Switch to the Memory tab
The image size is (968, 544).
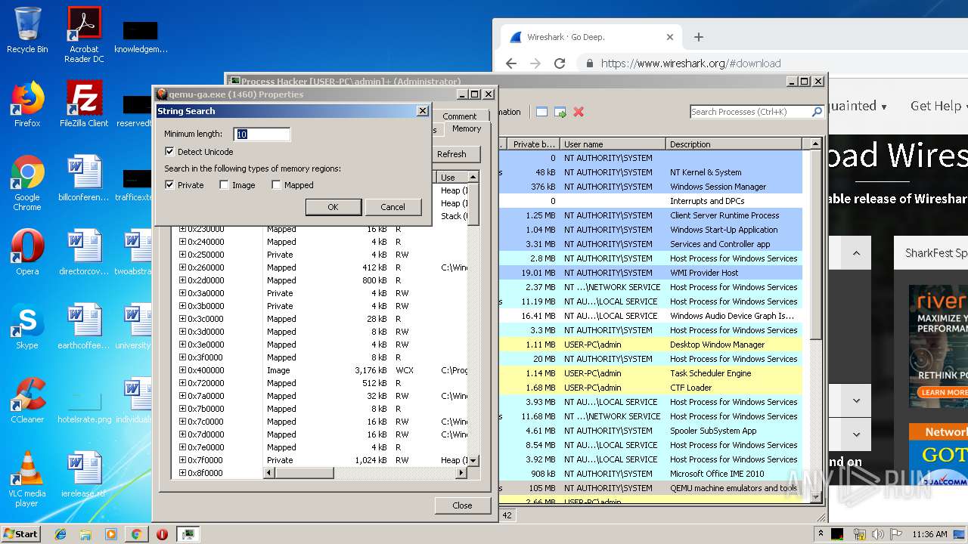(x=466, y=128)
